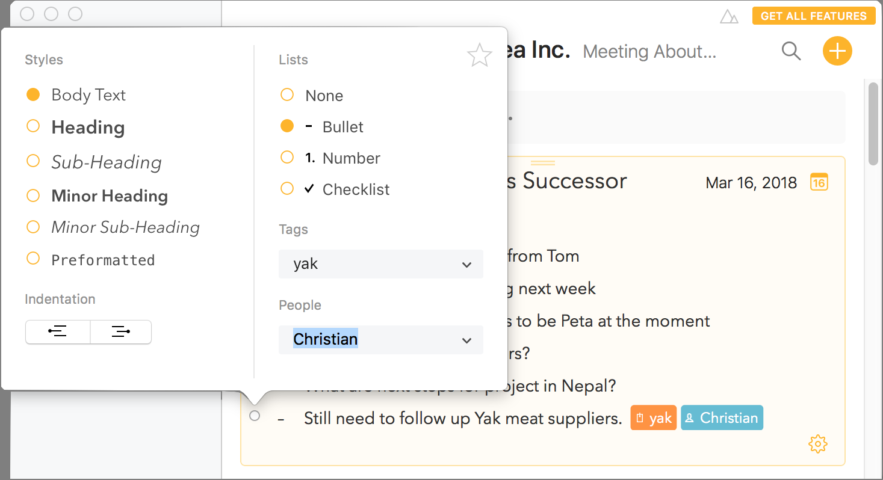Click the blue Christian person tag

(x=722, y=418)
